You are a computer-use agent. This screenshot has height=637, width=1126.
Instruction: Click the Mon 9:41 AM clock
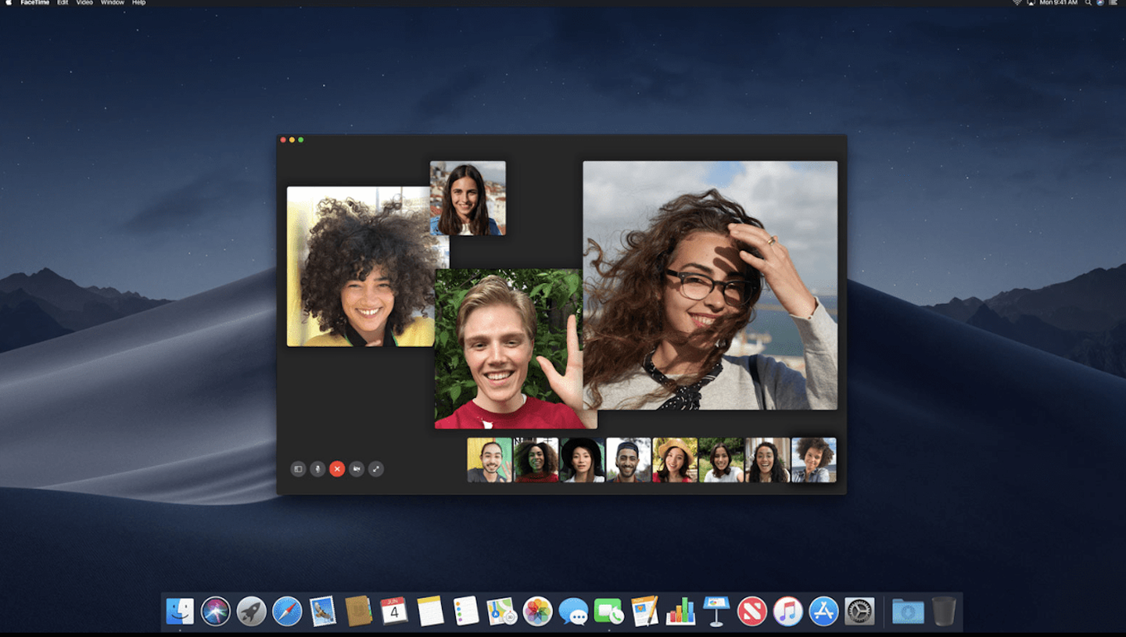1058,3
